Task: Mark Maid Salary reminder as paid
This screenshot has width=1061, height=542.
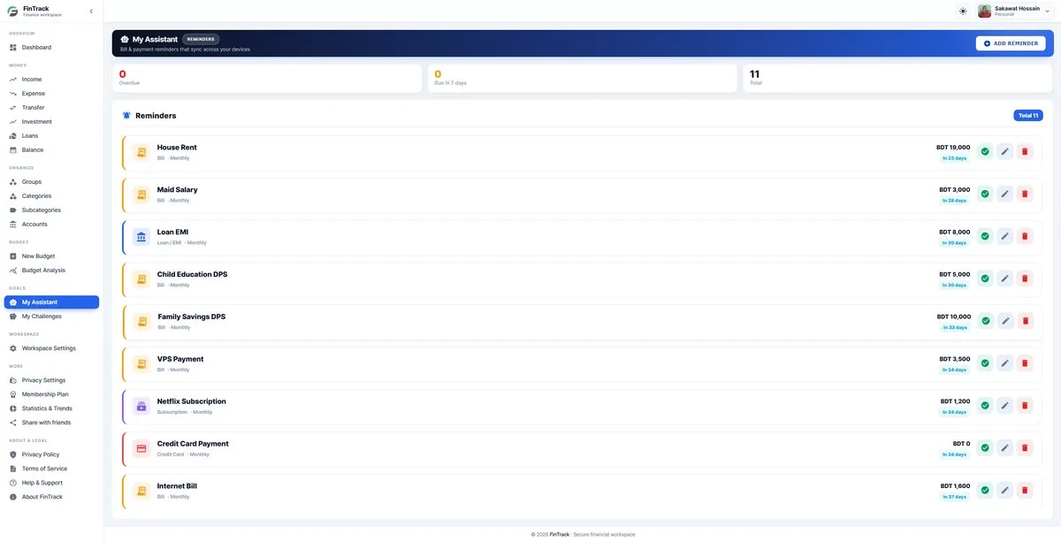Action: (x=985, y=194)
